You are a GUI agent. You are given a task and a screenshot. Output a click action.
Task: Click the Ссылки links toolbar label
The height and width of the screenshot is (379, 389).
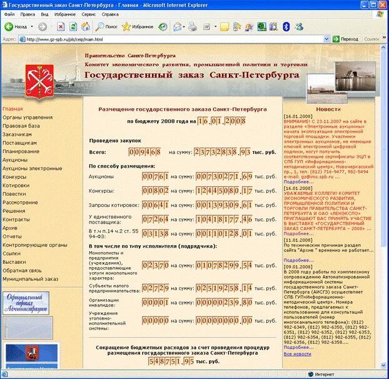371,39
